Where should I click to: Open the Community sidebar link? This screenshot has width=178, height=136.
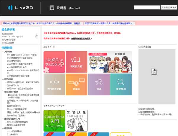(x=7, y=33)
